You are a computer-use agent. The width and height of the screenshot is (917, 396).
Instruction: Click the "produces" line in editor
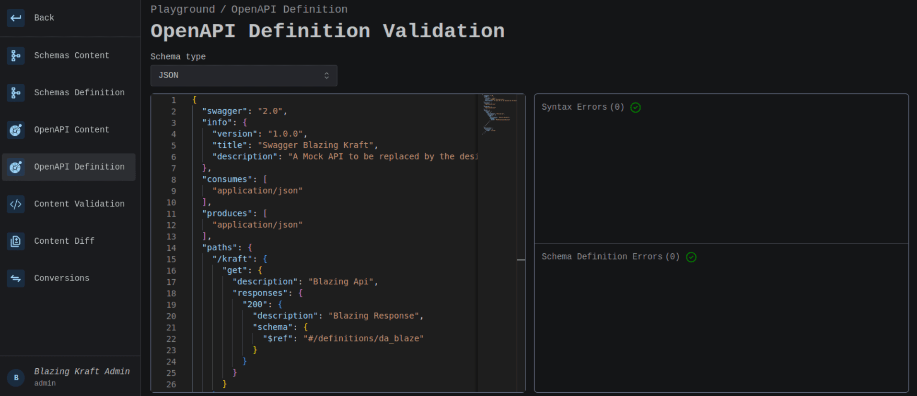[x=234, y=214]
